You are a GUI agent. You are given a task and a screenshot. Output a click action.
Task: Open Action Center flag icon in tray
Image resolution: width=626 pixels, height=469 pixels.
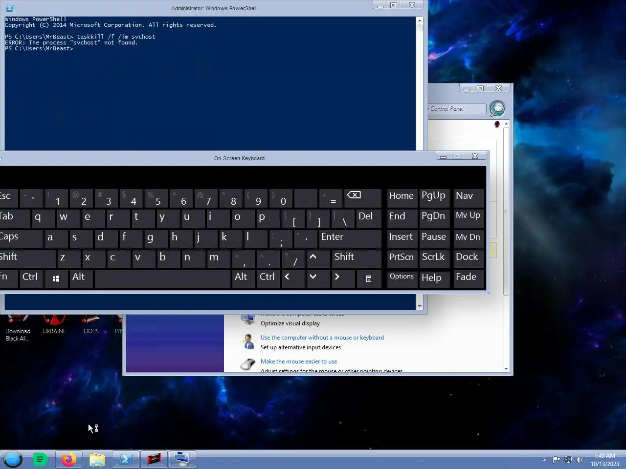click(557, 459)
